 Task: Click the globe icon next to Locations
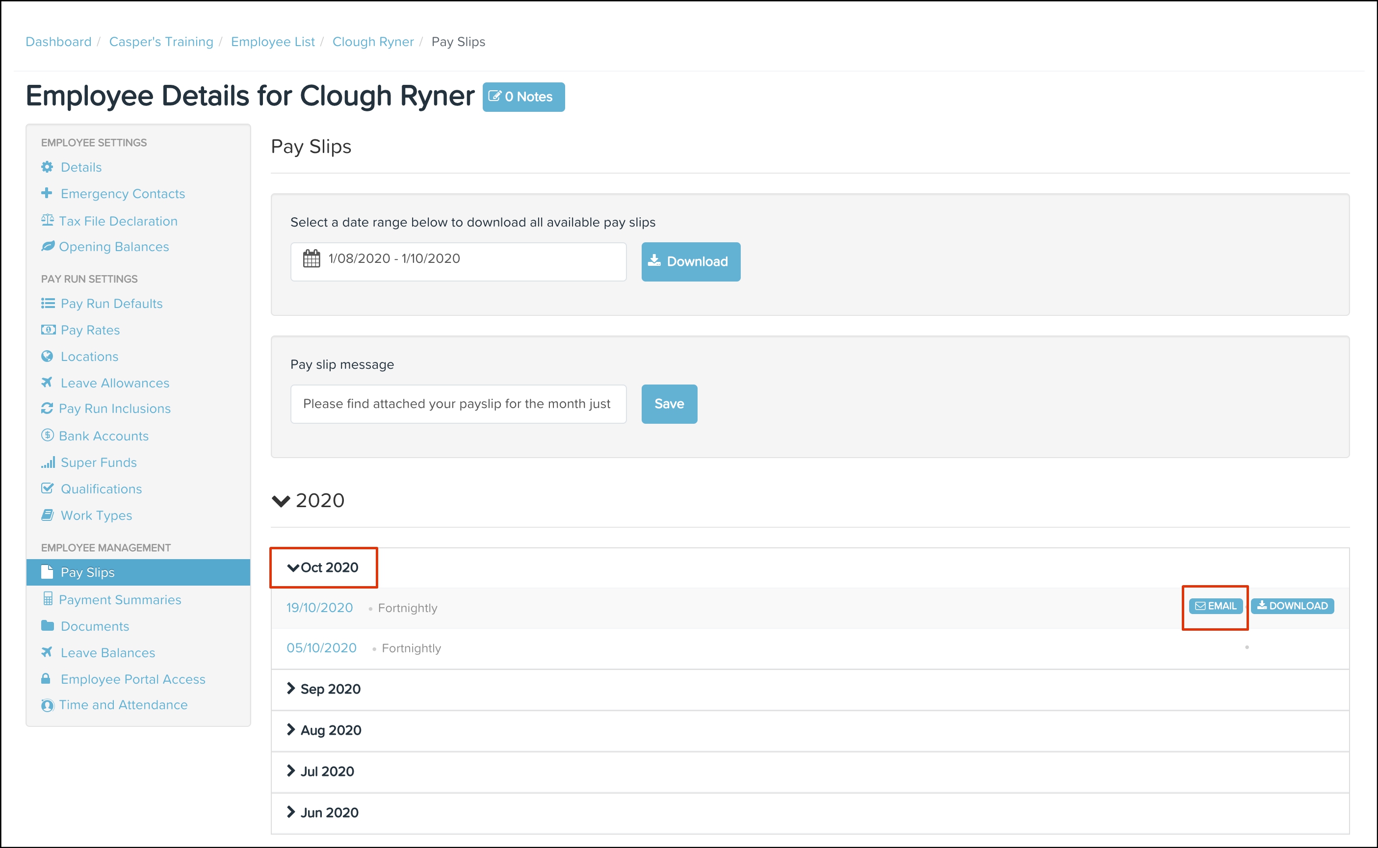coord(47,357)
